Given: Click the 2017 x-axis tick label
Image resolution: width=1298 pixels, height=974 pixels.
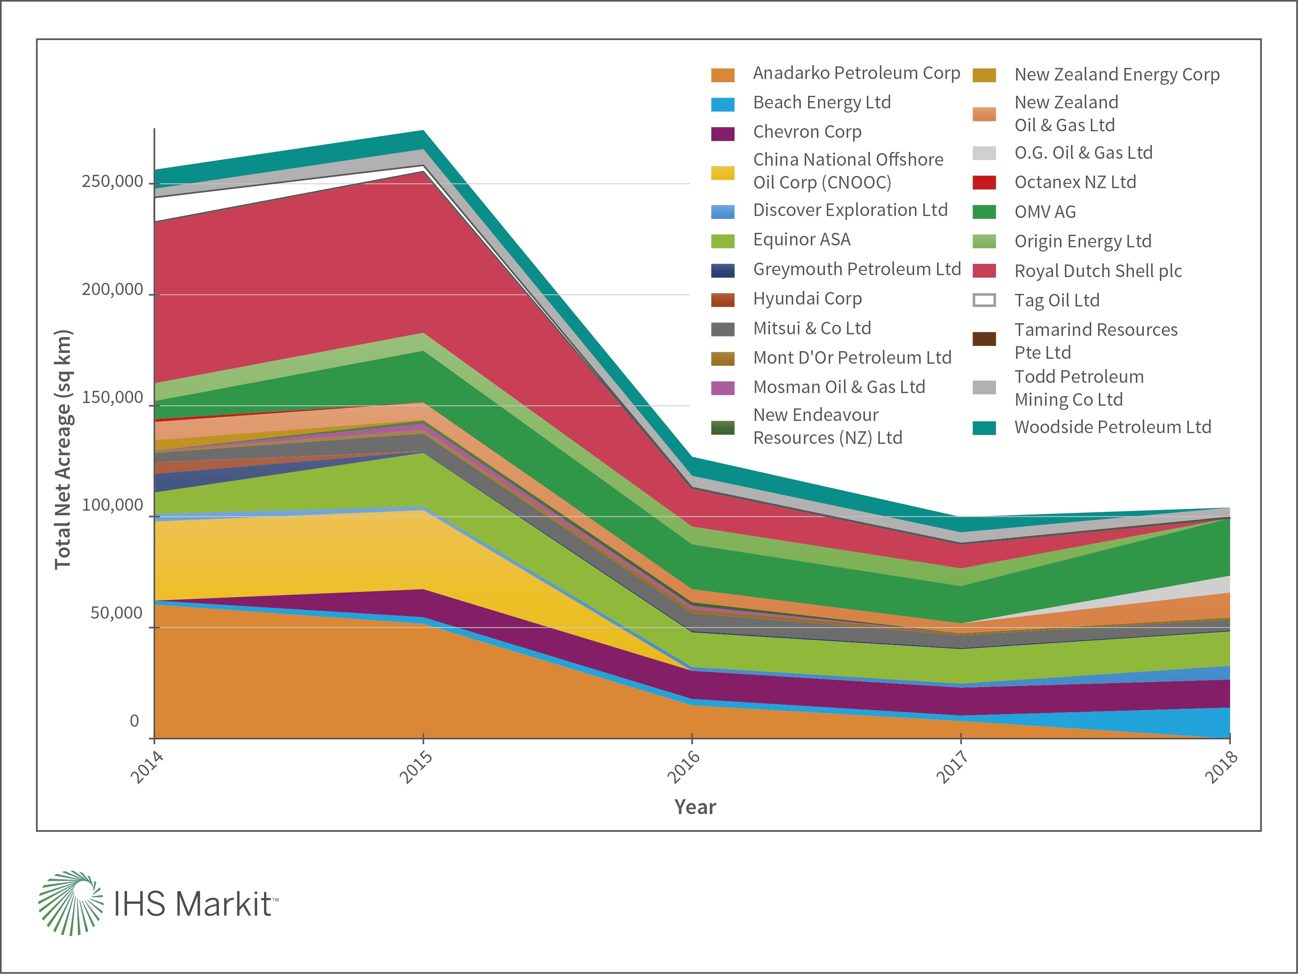Looking at the screenshot, I should click(x=952, y=767).
